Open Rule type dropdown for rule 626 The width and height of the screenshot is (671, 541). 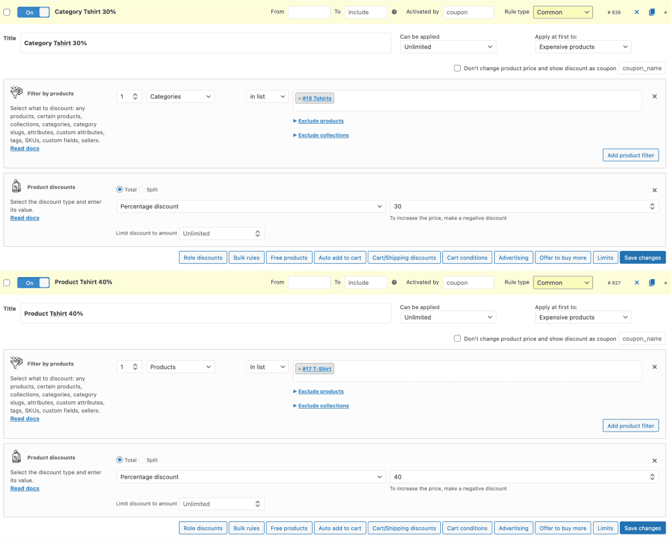click(x=563, y=12)
